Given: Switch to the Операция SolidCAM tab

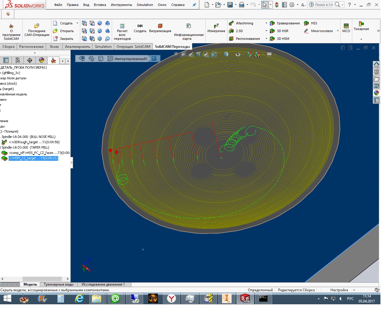Looking at the screenshot, I should click(x=133, y=47).
